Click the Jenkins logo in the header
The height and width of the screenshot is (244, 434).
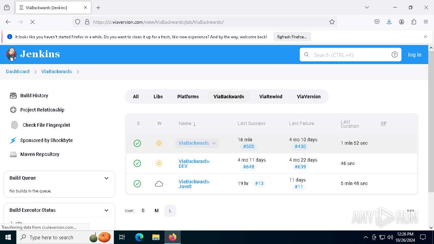33,54
